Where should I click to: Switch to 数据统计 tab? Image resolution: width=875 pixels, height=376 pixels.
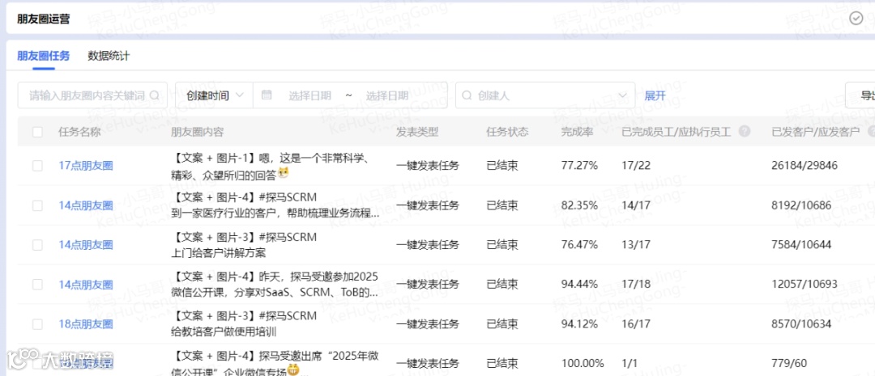(109, 56)
